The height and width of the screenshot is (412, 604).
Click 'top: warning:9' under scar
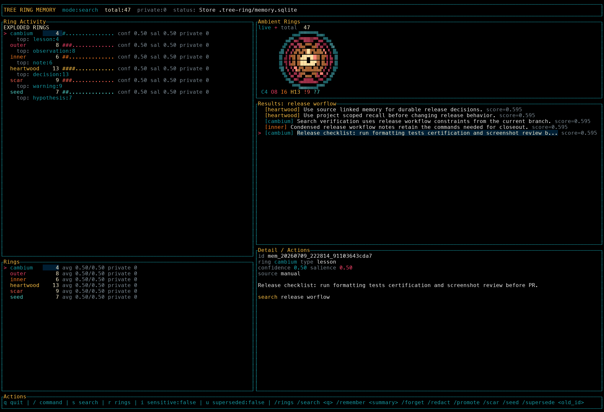[x=39, y=86]
